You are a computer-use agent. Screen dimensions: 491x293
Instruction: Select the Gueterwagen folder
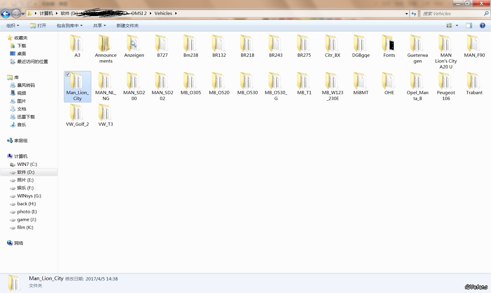(x=417, y=49)
